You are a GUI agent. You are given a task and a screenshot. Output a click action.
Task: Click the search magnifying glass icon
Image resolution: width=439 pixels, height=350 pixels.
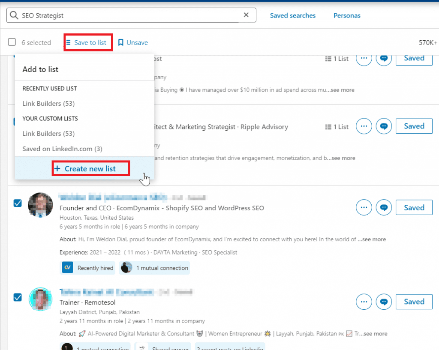pyautogui.click(x=14, y=15)
